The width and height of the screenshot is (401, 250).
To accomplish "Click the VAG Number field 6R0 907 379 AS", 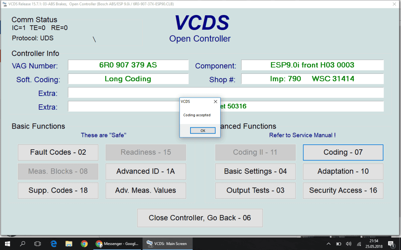I will click(128, 65).
